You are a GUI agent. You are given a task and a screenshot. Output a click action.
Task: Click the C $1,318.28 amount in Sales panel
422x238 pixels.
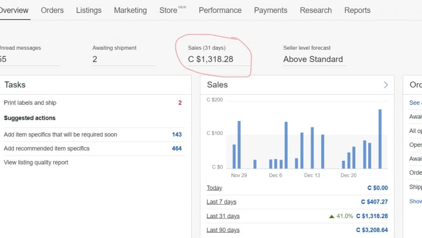(372, 216)
